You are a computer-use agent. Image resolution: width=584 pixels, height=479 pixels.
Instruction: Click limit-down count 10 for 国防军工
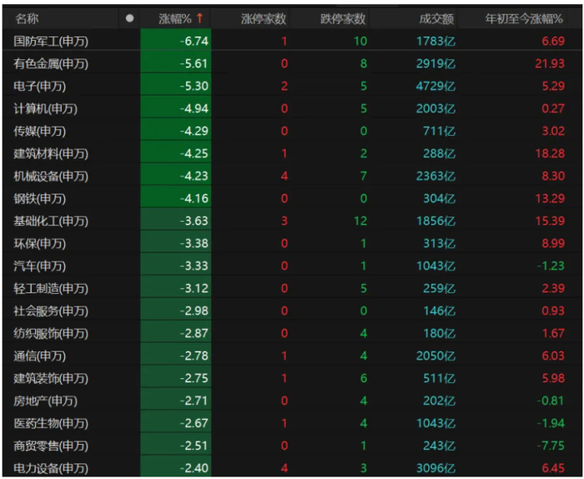(x=360, y=41)
